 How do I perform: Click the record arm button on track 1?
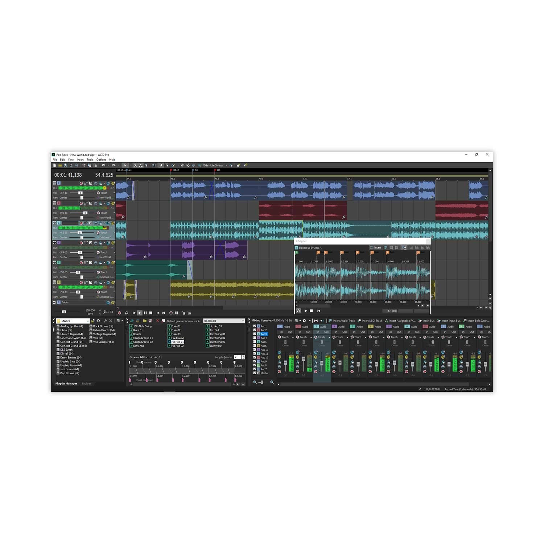coord(81,183)
